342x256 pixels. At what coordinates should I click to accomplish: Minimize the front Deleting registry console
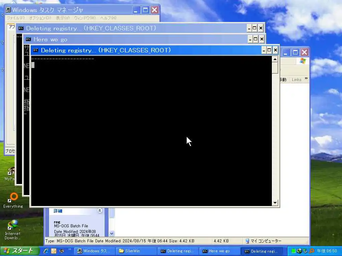(x=264, y=50)
